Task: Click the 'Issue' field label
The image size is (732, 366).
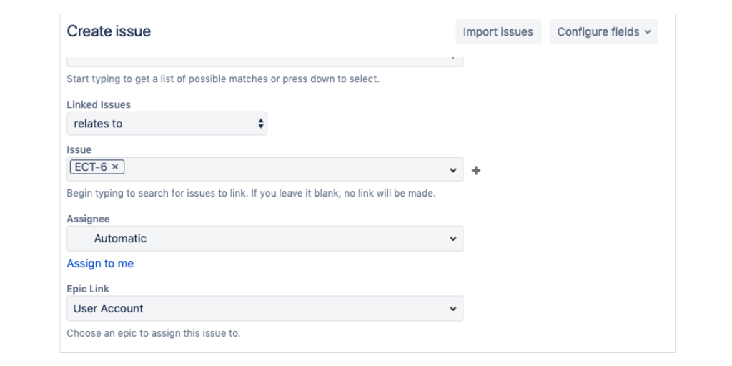Action: tap(79, 150)
